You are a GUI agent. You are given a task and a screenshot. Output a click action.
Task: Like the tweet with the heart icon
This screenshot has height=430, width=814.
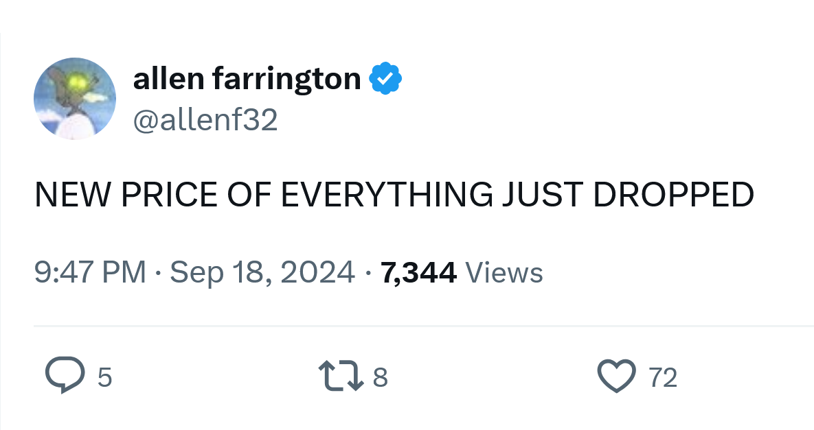point(615,377)
